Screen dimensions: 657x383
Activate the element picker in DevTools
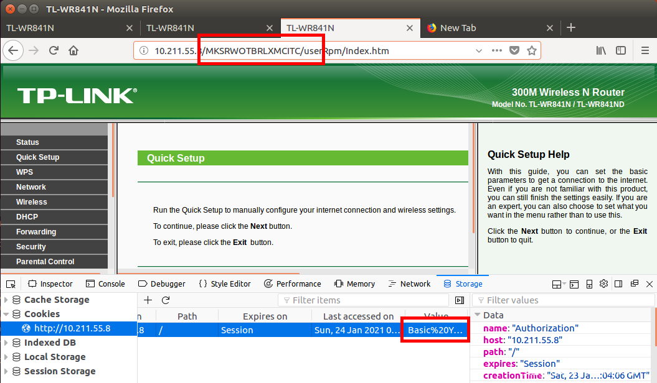tap(11, 284)
